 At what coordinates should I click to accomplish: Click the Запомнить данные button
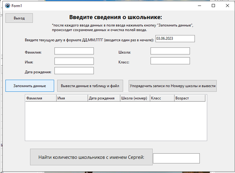click(30, 86)
